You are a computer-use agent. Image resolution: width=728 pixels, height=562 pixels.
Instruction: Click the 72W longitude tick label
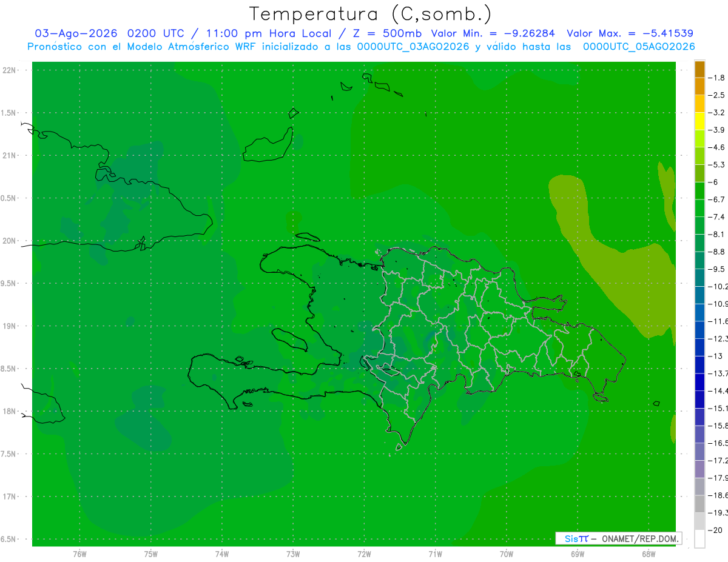point(364,554)
